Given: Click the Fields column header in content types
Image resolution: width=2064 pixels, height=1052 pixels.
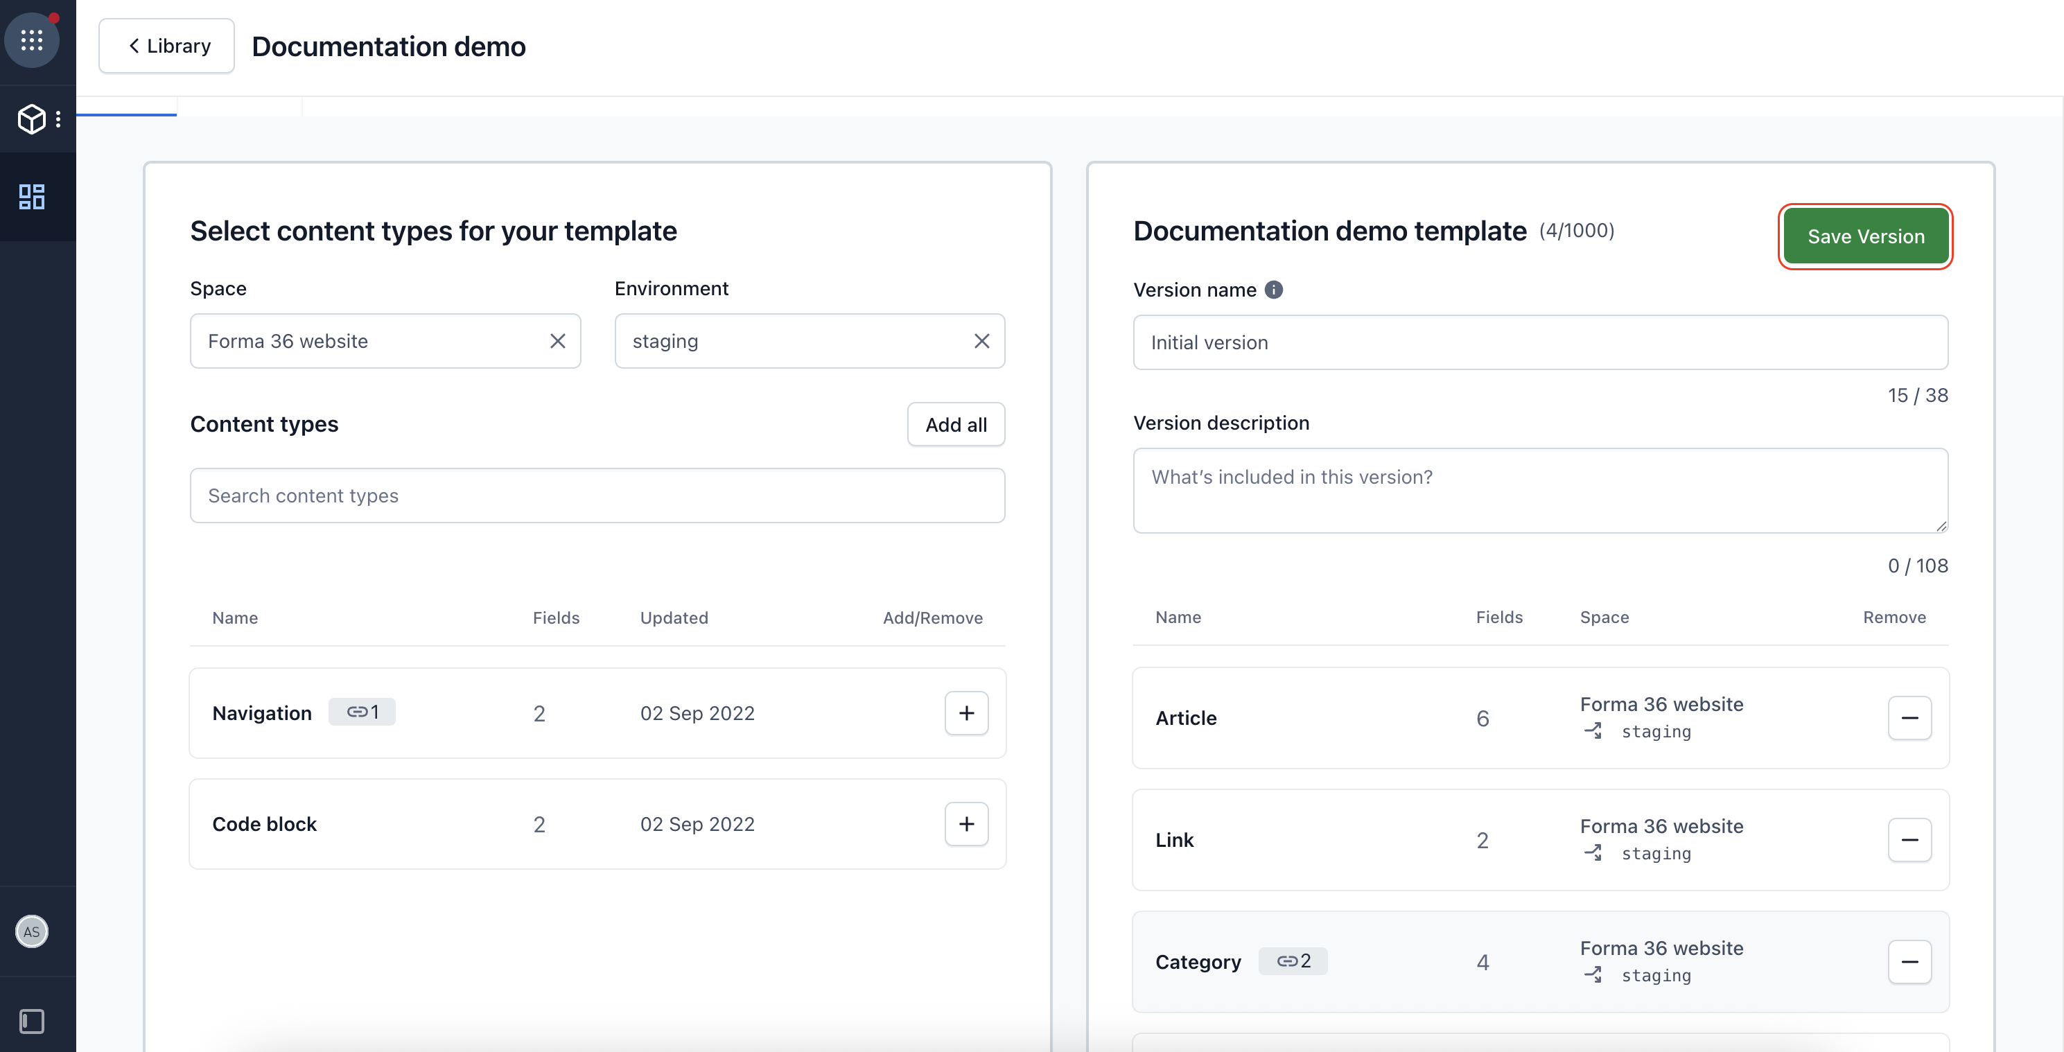Looking at the screenshot, I should (x=556, y=617).
